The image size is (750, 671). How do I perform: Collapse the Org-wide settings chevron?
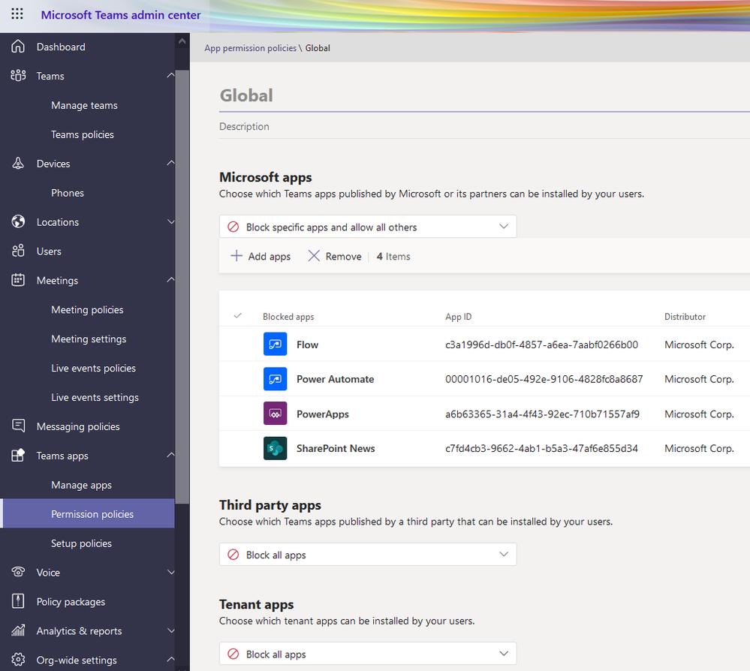(170, 659)
